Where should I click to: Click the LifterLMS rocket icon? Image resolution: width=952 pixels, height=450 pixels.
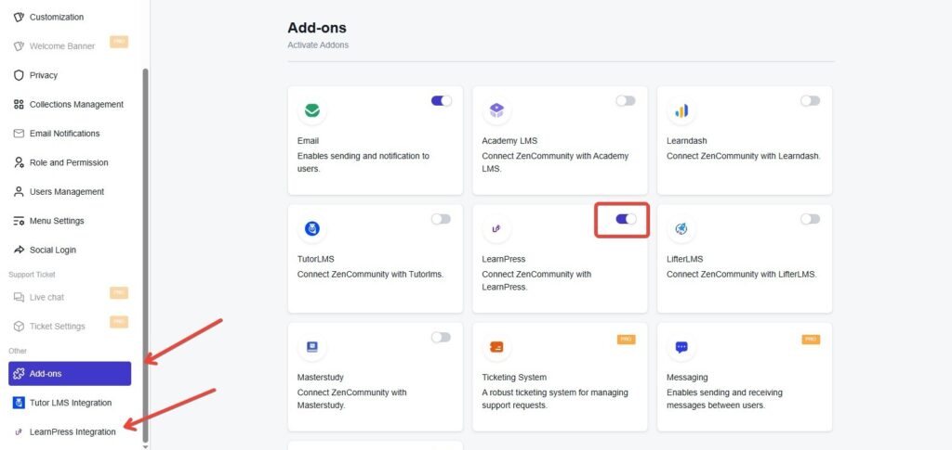(681, 229)
